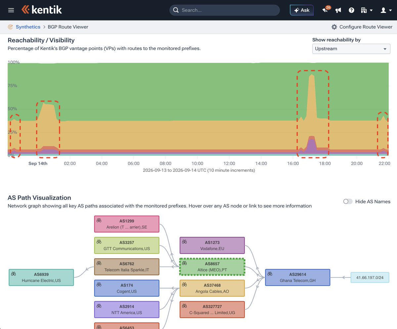Click binoculars icon on AS2914 node
The width and height of the screenshot is (397, 329).
99,306
